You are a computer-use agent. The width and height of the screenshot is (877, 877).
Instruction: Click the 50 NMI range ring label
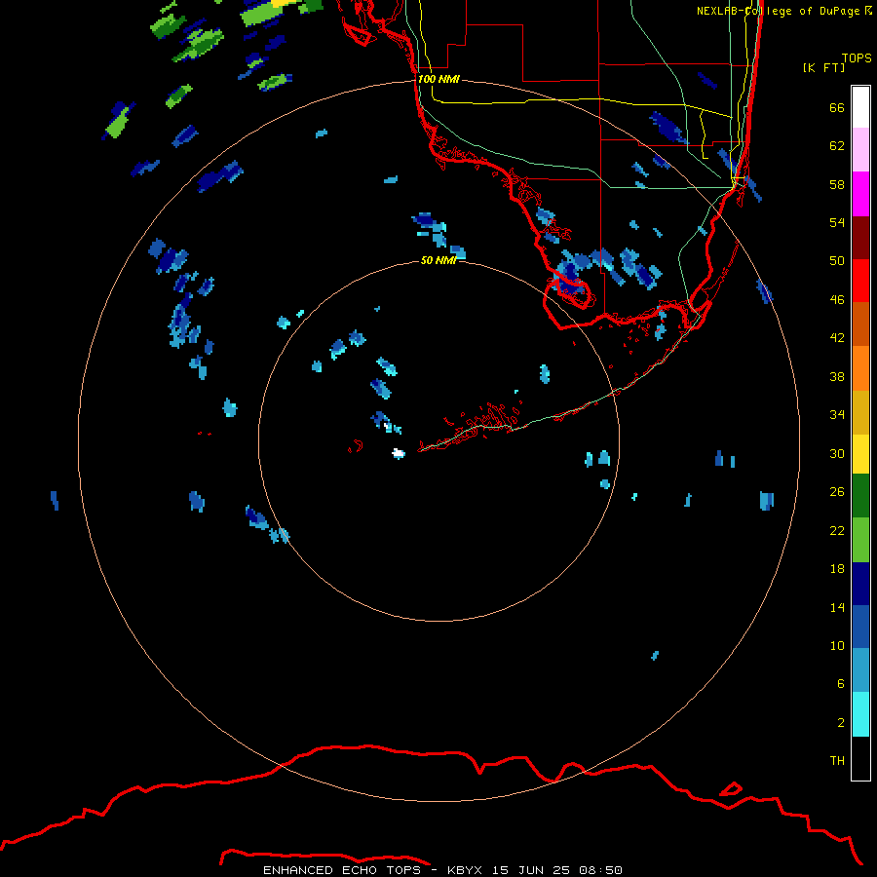pyautogui.click(x=438, y=260)
